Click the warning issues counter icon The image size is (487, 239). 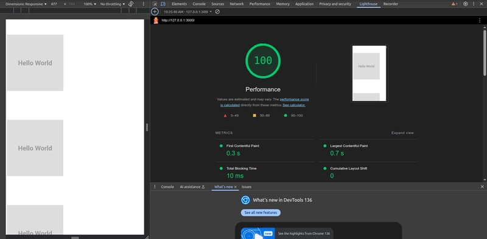point(454,4)
